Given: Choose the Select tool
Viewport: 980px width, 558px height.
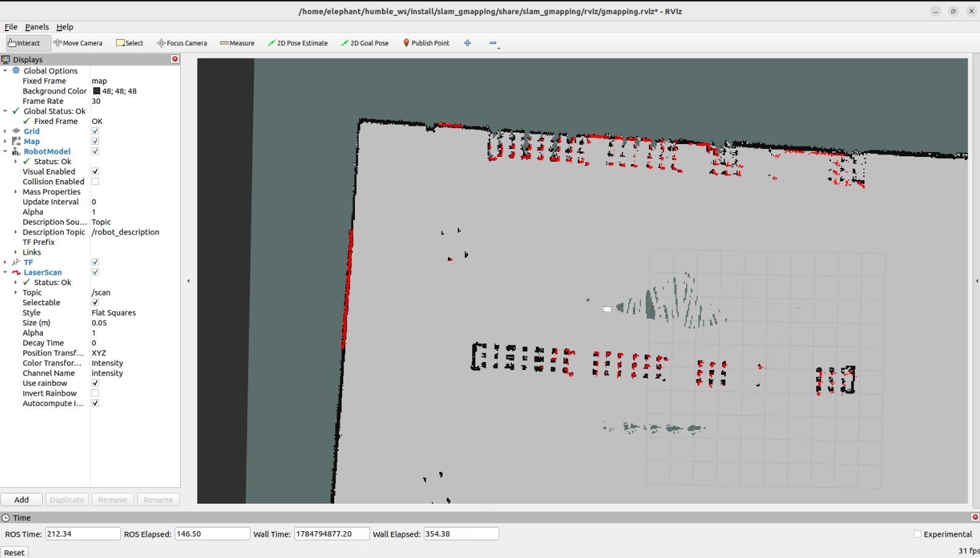Looking at the screenshot, I should 130,43.
